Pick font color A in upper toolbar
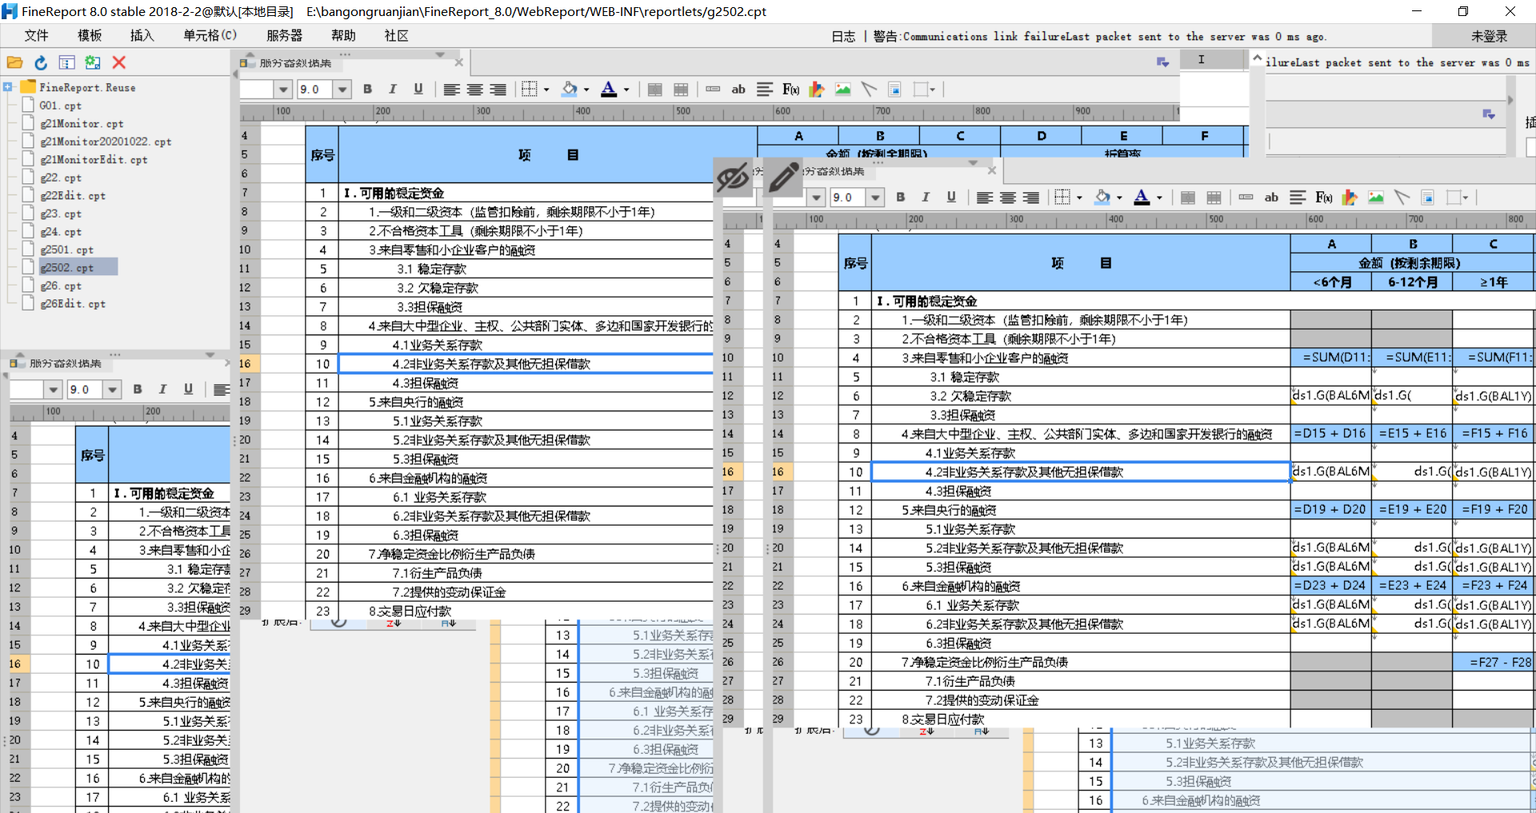Image resolution: width=1536 pixels, height=813 pixels. pyautogui.click(x=609, y=90)
